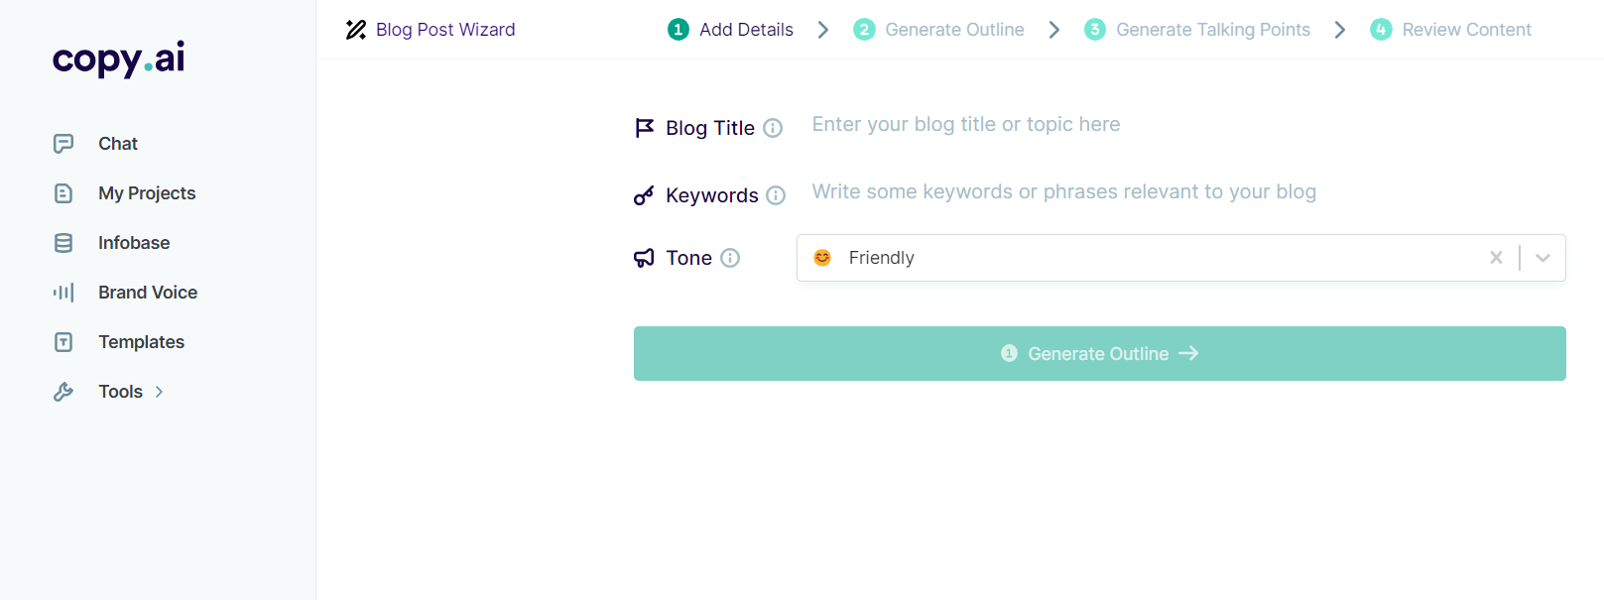This screenshot has height=600, width=1604.
Task: Click the Templates icon in the sidebar
Action: coord(63,342)
